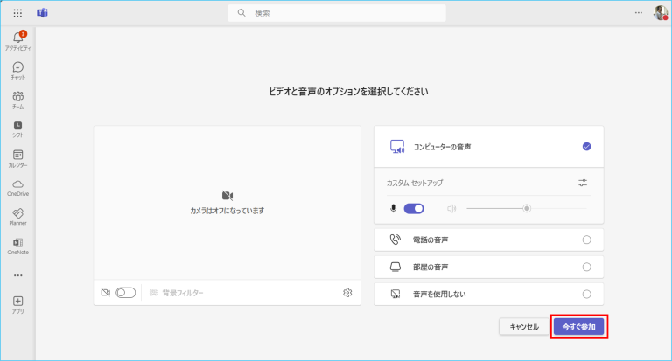Open Planner from the sidebar
This screenshot has height=361, width=672.
[17, 216]
